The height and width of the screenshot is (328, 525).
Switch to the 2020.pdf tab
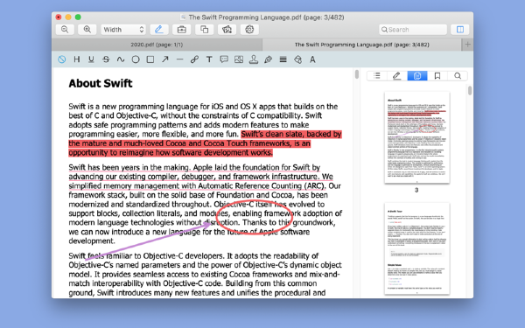point(157,45)
